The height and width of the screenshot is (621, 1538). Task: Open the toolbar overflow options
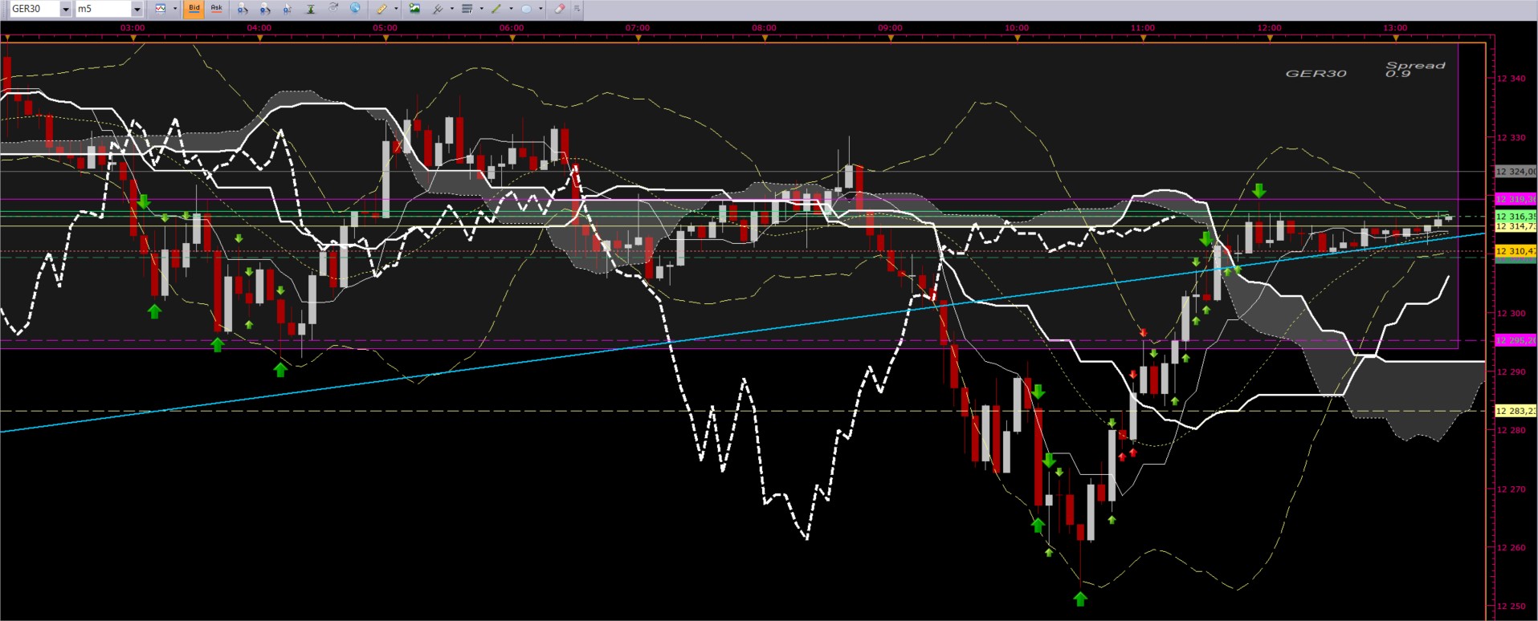click(577, 9)
